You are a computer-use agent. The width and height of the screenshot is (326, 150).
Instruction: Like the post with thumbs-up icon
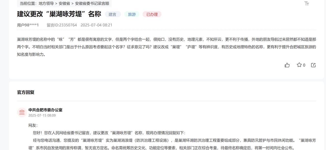click(287, 65)
